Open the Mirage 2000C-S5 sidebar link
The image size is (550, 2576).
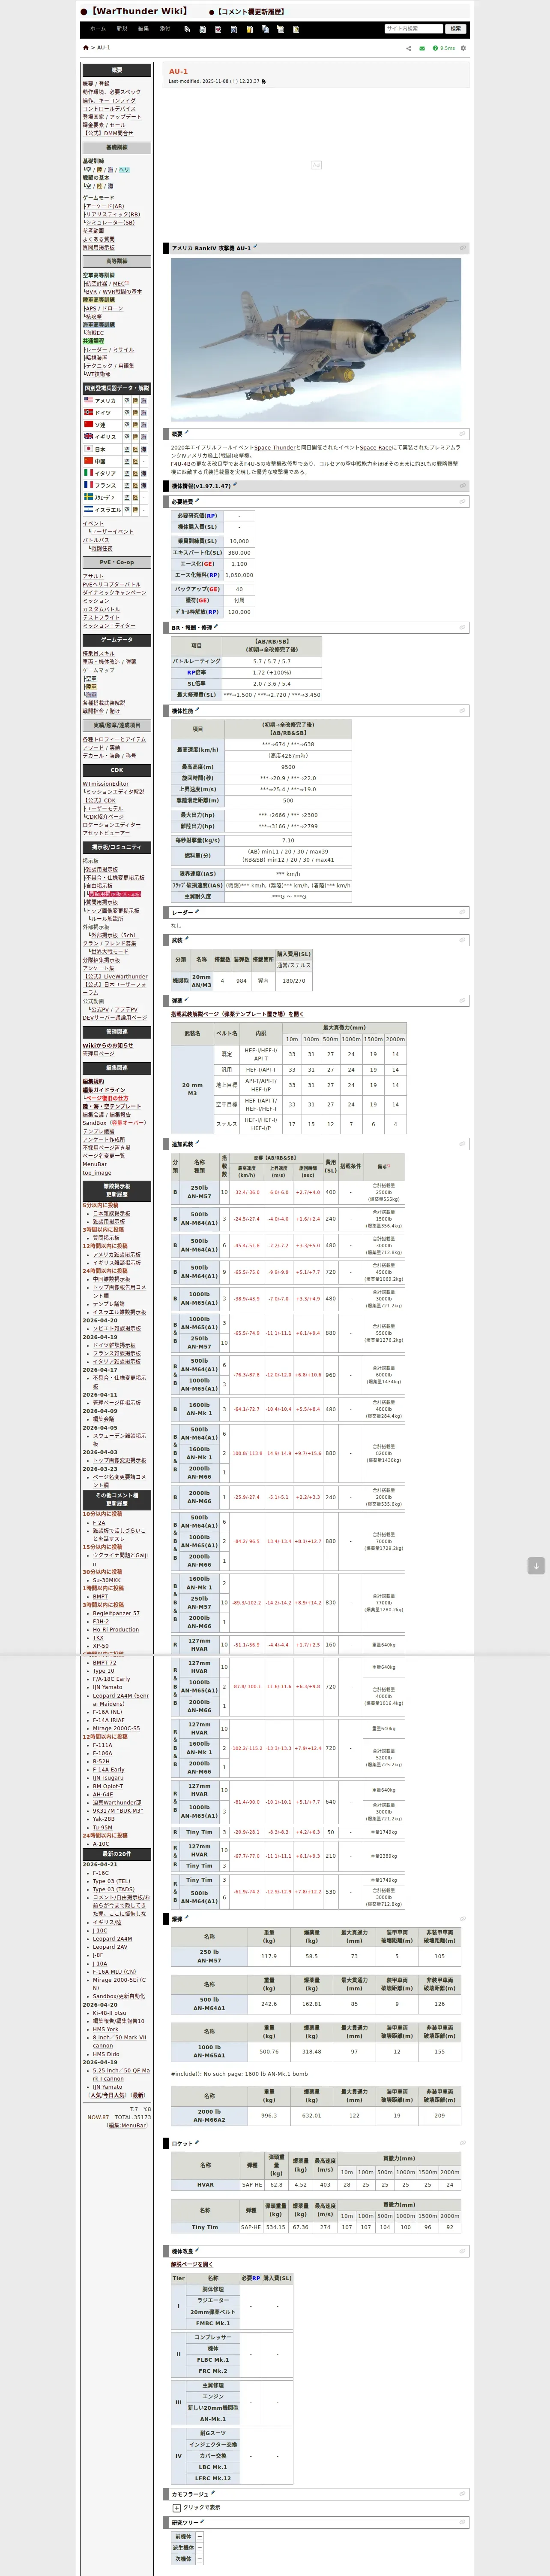point(117,1728)
